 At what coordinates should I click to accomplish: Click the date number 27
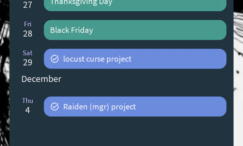click(28, 5)
